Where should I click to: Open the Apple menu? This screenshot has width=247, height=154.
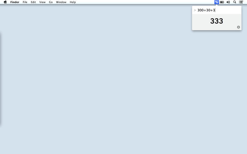coord(5,2)
